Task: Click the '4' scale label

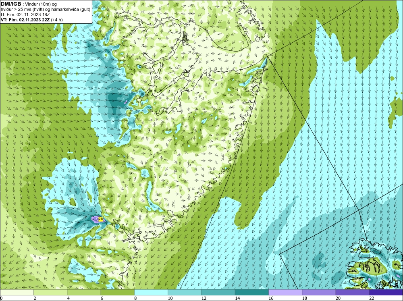Action: click(x=69, y=298)
